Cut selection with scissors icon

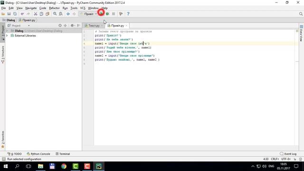[x=36, y=14]
